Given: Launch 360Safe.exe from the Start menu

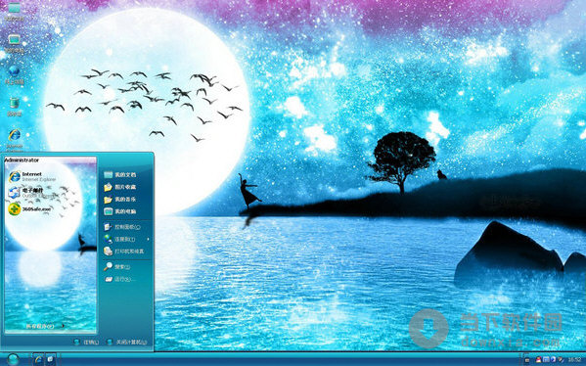Looking at the screenshot, I should (30, 209).
